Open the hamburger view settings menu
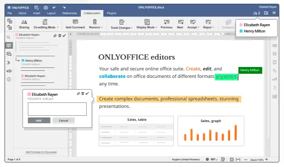Image resolution: width=284 pixels, height=167 pixels. click(274, 13)
